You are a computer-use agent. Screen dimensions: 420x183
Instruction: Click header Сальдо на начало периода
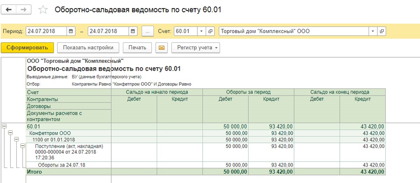point(157,92)
